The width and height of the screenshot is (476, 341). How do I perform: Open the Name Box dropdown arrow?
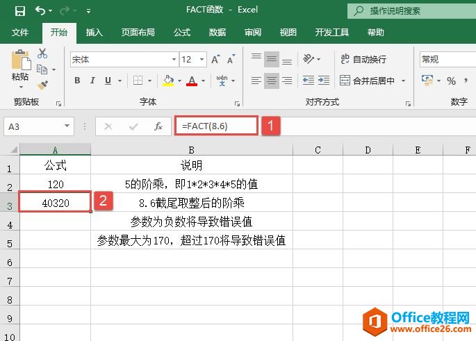coord(67,126)
